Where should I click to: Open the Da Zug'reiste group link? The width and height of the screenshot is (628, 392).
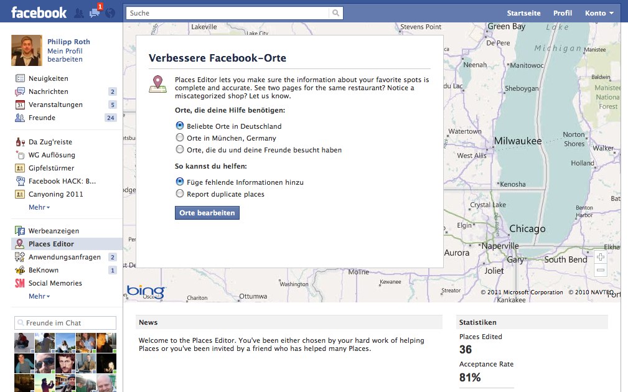50,142
